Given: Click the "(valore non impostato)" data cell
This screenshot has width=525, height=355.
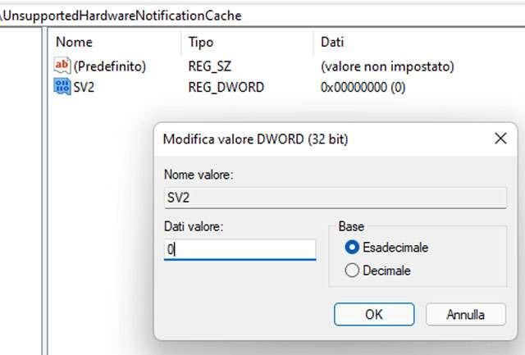Looking at the screenshot, I should pos(387,66).
